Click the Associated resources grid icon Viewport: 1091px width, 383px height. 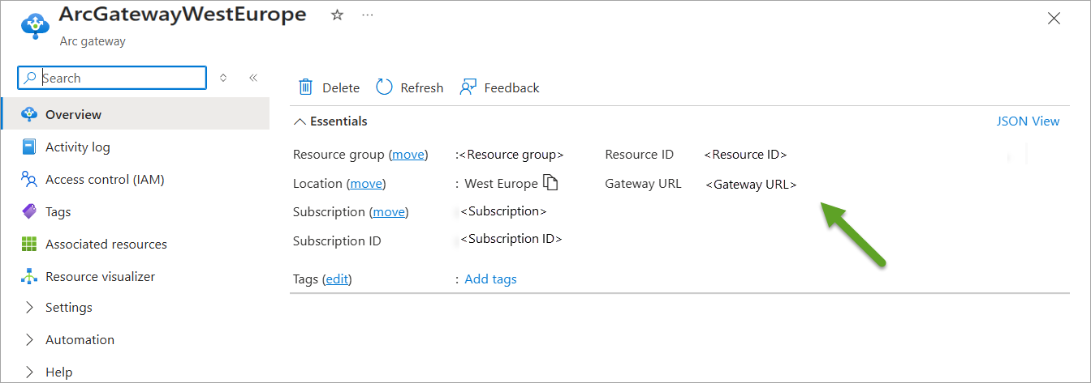click(29, 244)
